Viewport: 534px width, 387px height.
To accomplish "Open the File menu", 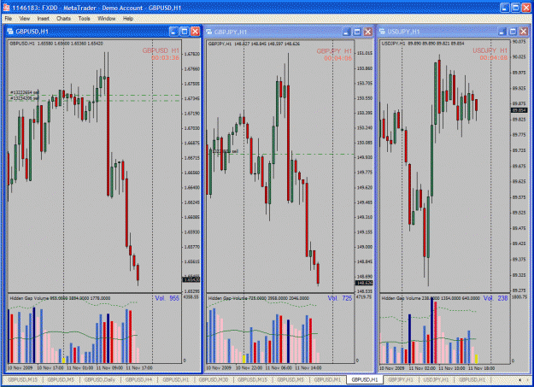I will click(x=9, y=19).
